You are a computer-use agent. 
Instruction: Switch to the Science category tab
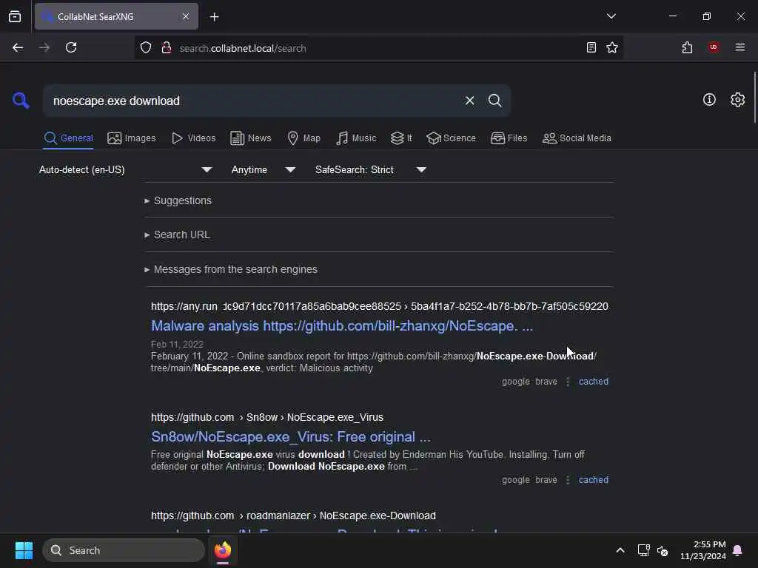coord(451,138)
